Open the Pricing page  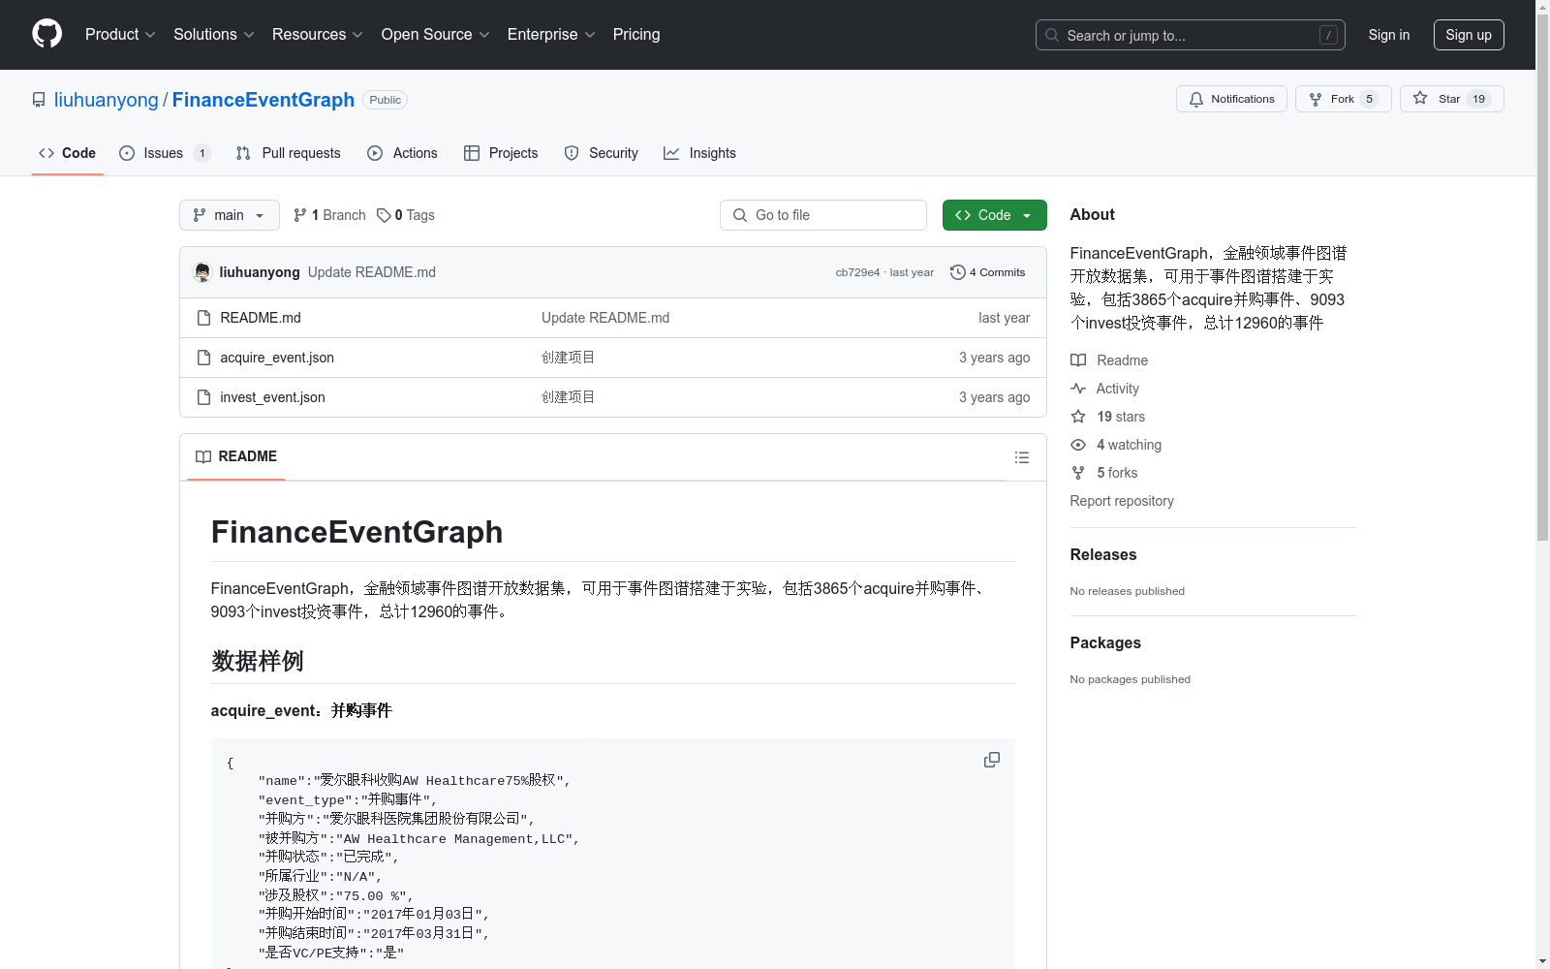(x=636, y=34)
